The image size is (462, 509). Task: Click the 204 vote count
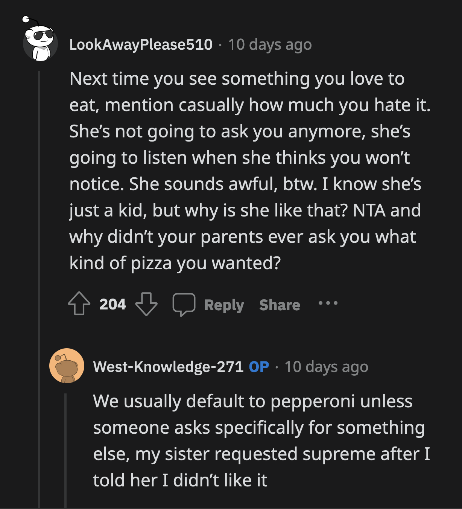(112, 305)
